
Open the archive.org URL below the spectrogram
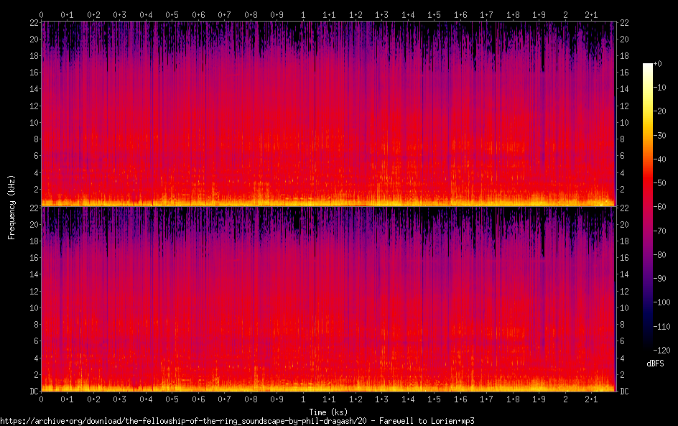click(x=237, y=420)
